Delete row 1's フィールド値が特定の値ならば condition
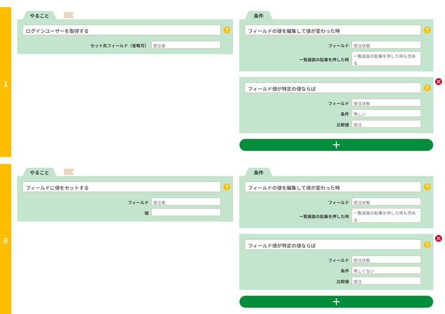Screen dimensions: 445x314 [438, 82]
